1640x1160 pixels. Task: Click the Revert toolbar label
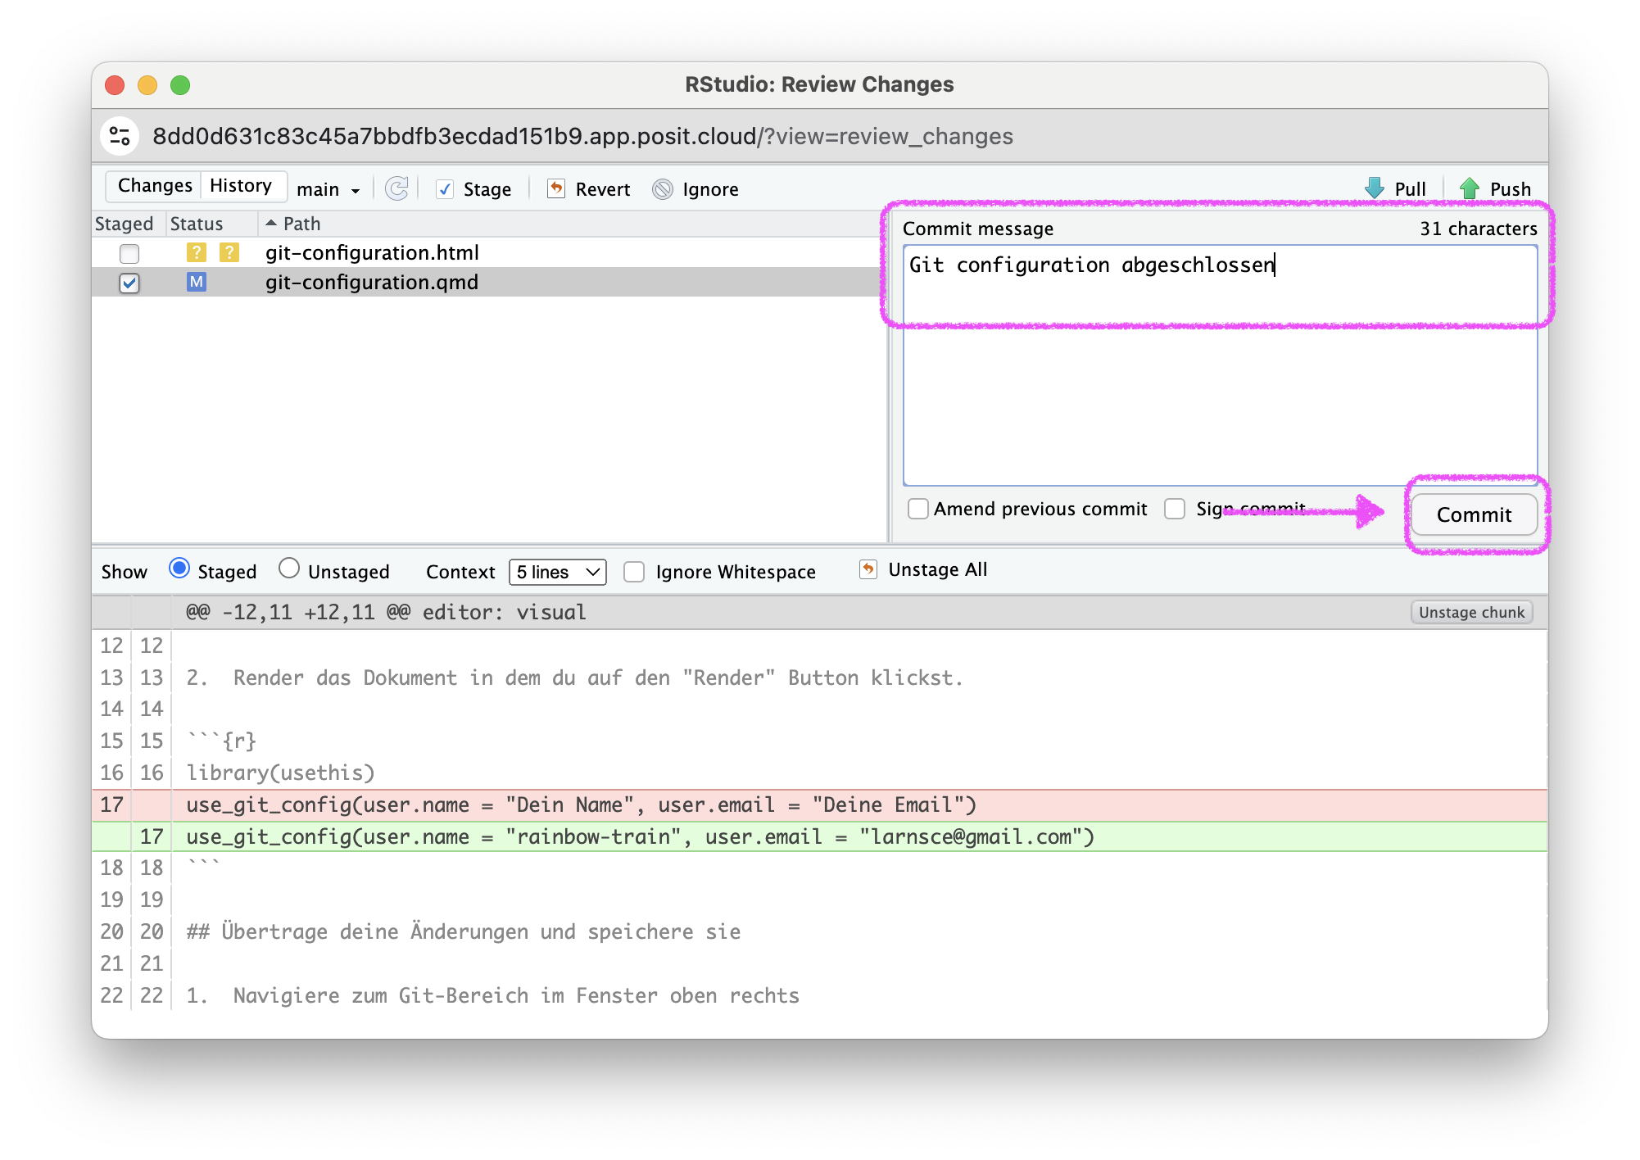603,189
